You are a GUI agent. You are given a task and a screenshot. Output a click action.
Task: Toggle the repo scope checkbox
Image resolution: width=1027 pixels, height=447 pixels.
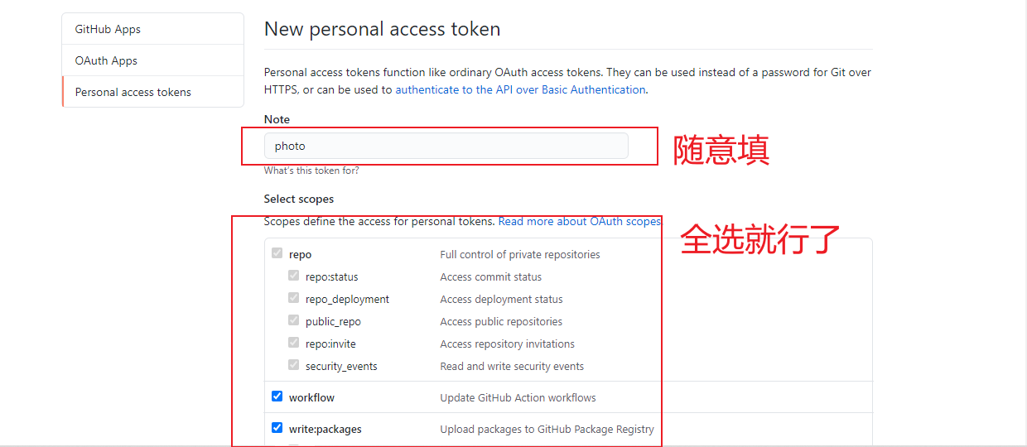click(277, 253)
